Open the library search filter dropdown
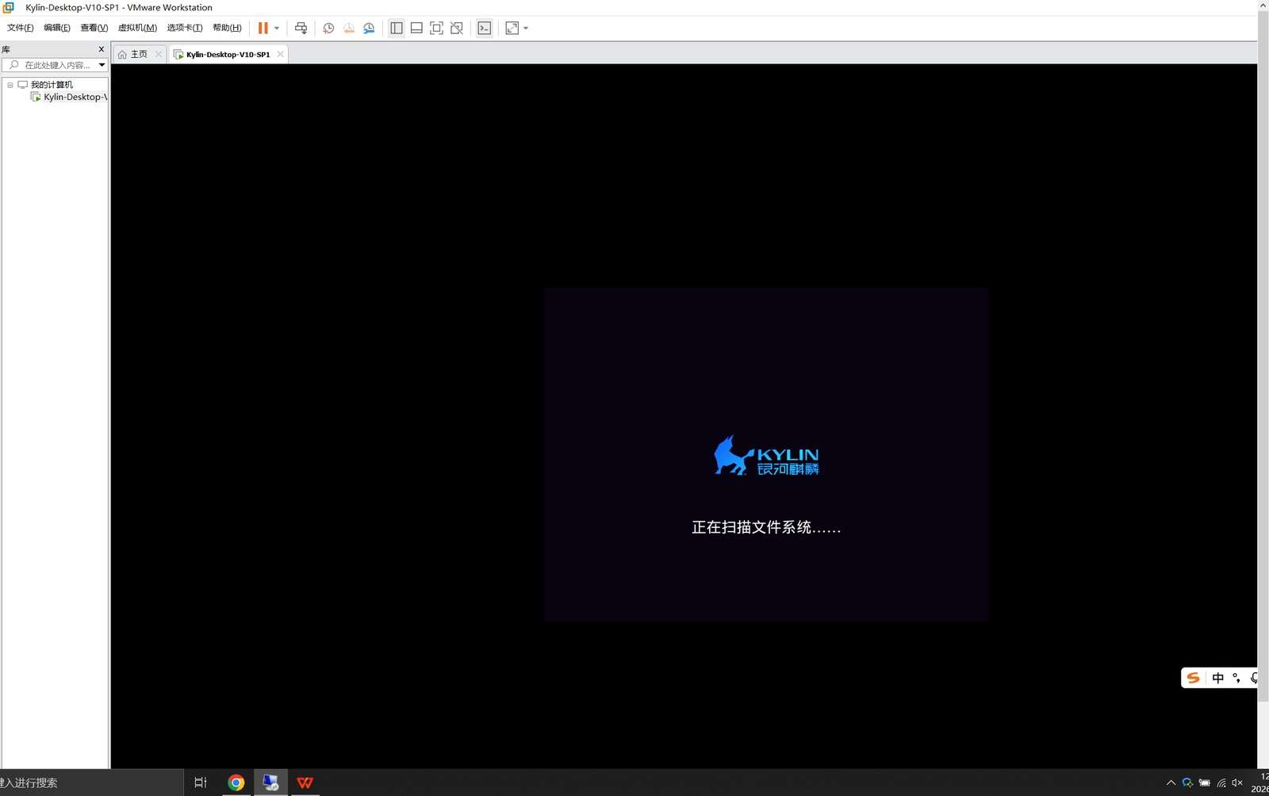This screenshot has height=796, width=1269. pos(102,65)
